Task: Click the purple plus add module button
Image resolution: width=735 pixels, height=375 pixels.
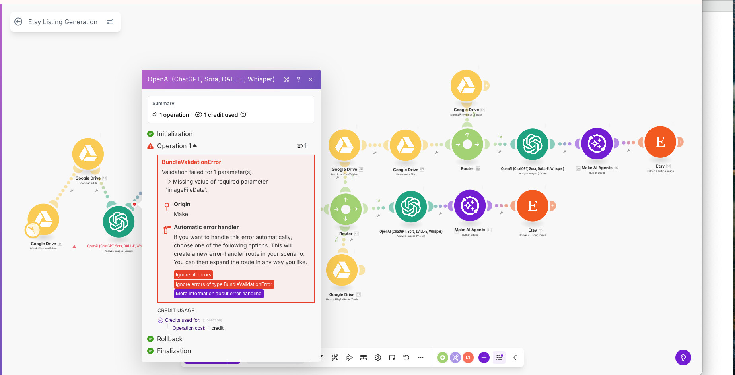Action: pos(484,358)
